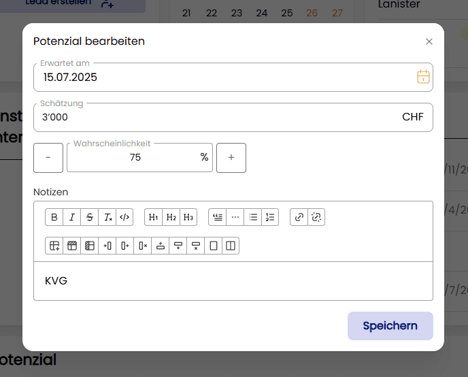Split table cell with two-column icon
The height and width of the screenshot is (377, 468).
pos(231,246)
